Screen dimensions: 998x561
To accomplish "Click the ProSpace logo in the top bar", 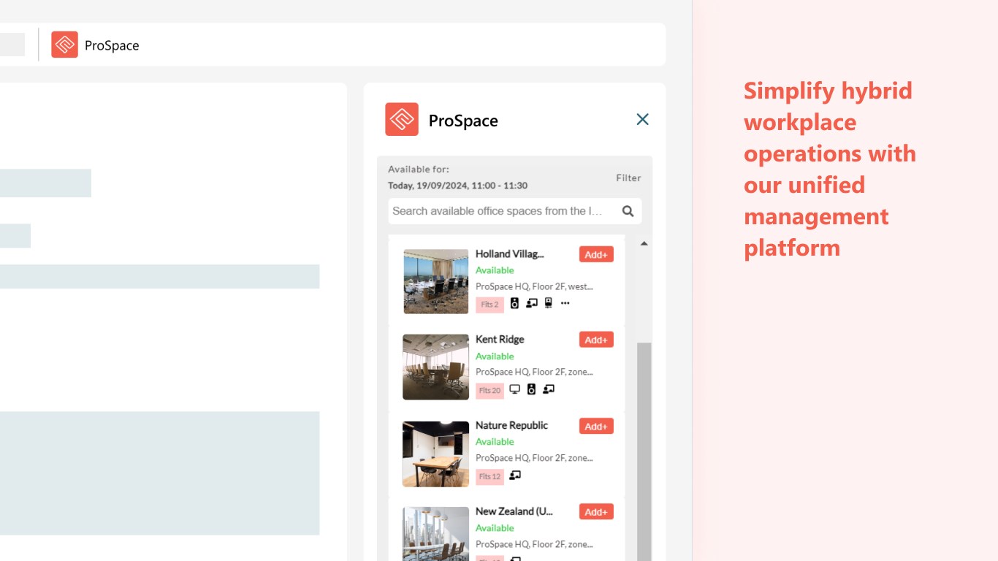I will click(x=64, y=45).
